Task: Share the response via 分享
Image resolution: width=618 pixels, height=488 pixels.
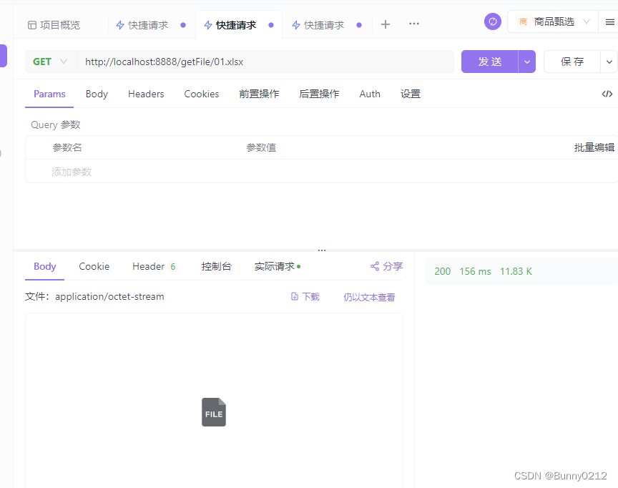Action: pos(387,266)
